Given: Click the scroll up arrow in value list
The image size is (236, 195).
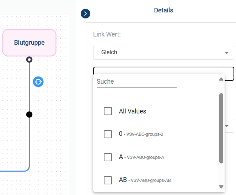Looking at the screenshot, I should [221, 79].
